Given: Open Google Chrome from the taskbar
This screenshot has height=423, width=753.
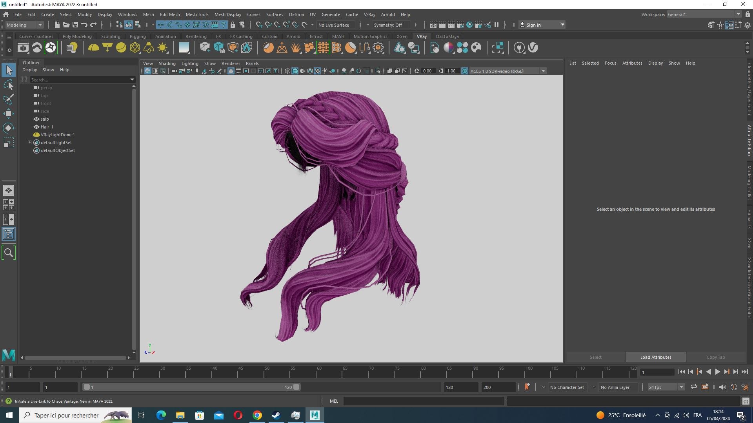Looking at the screenshot, I should 257,415.
